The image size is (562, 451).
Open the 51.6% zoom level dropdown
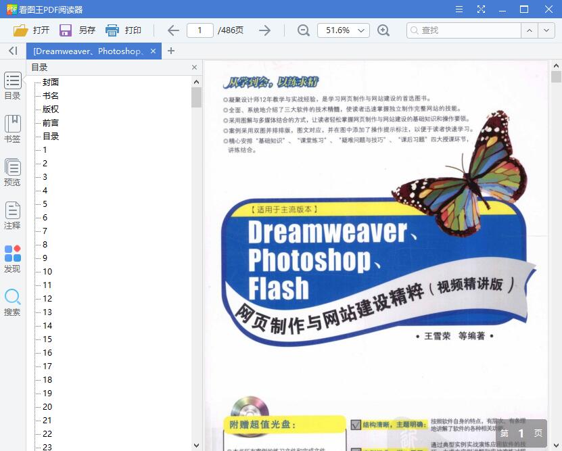point(343,30)
